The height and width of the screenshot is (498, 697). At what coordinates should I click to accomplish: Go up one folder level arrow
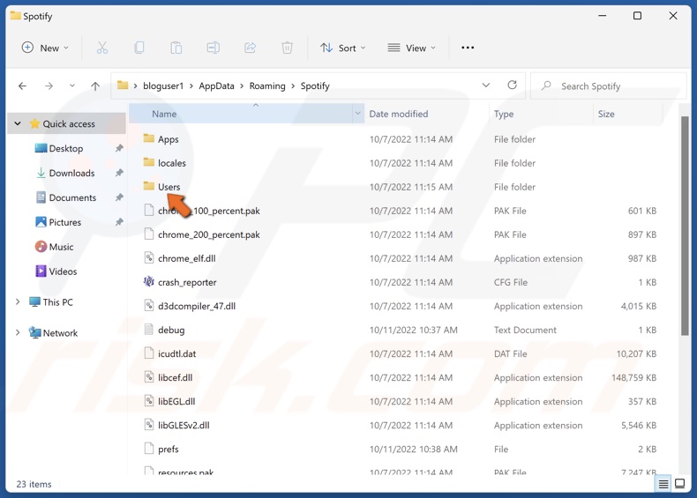pos(95,85)
